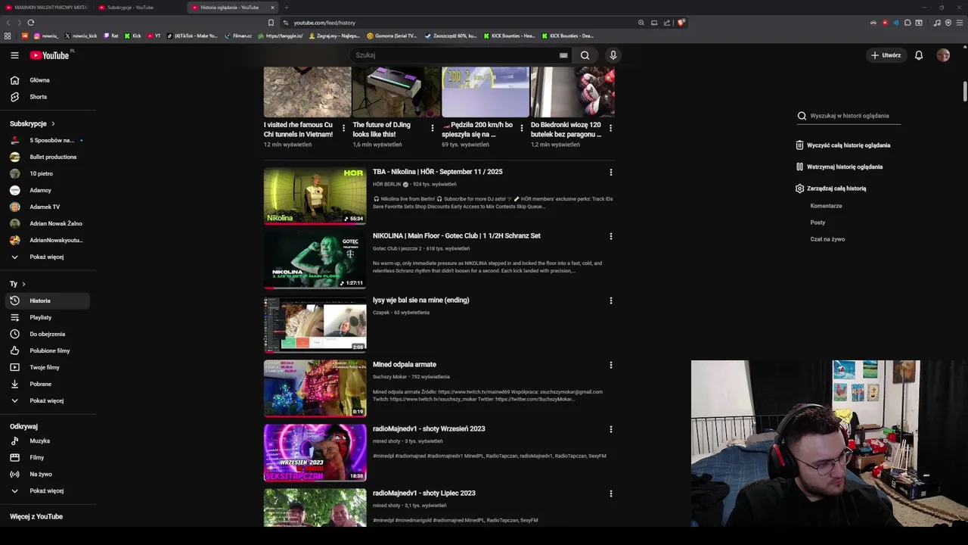Click Wyczyść całą historię oglądania
The height and width of the screenshot is (545, 968).
tap(843, 145)
